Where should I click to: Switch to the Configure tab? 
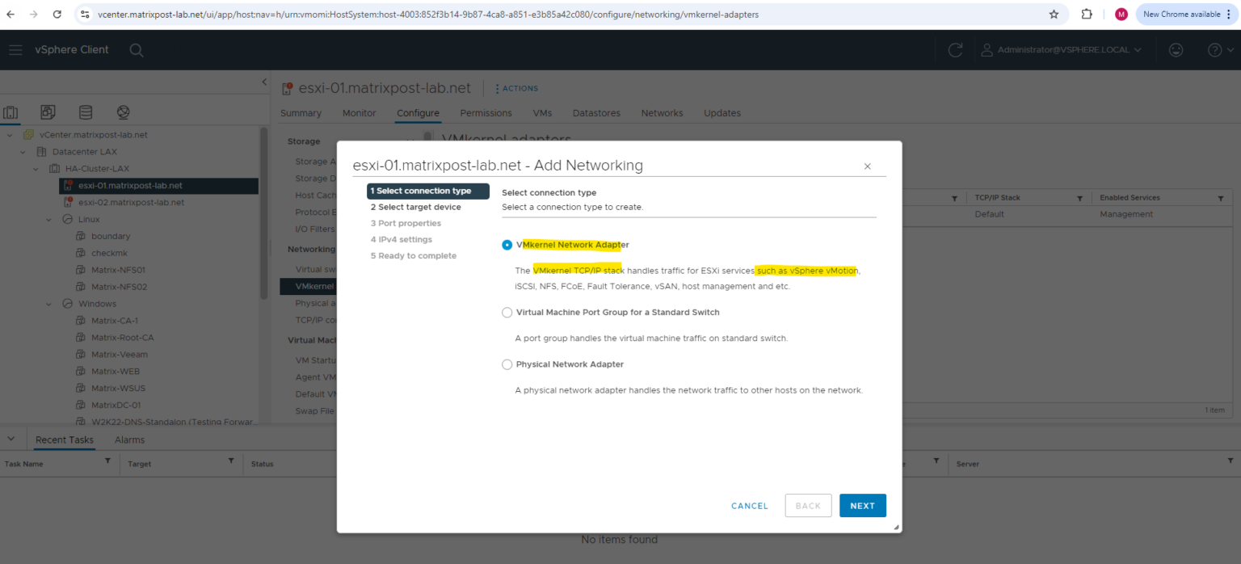(418, 112)
